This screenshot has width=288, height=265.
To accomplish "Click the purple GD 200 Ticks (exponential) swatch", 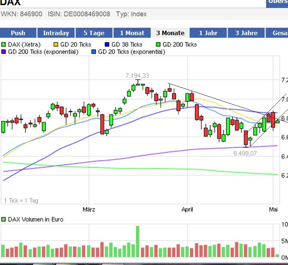I will [3, 52].
